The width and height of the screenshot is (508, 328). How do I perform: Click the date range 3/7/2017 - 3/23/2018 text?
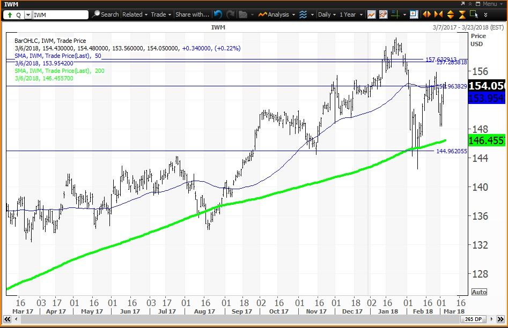click(x=468, y=27)
